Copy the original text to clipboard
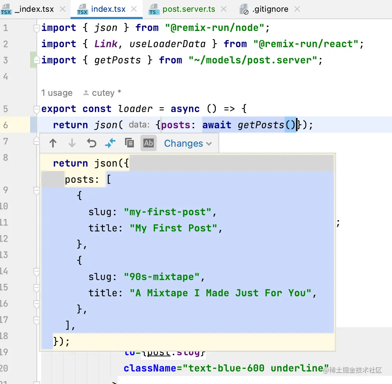This screenshot has width=392, height=384. point(129,143)
